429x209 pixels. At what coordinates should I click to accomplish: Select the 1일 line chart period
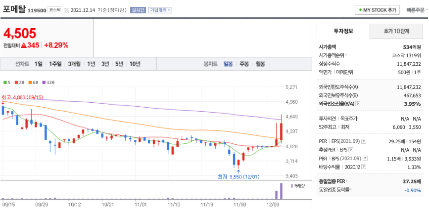39,64
